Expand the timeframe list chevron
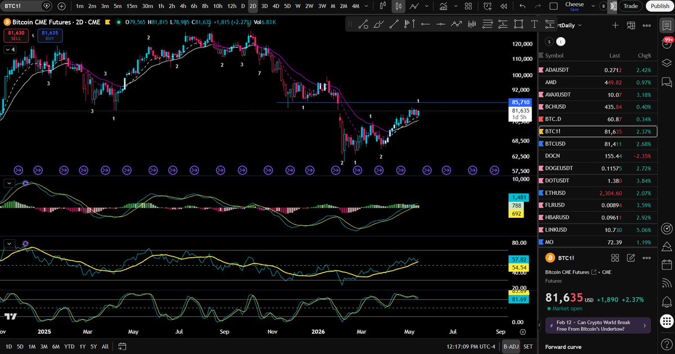Screen dimensions: 675x354 tap(366, 6)
